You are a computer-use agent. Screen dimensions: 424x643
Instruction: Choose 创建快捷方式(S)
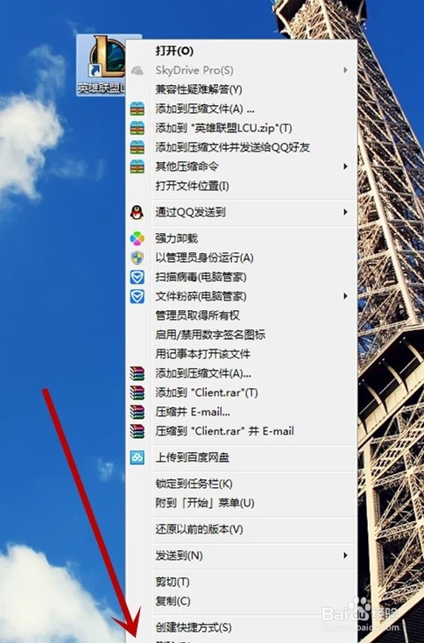point(241,627)
